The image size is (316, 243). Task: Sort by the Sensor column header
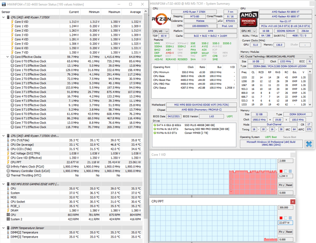30,12
